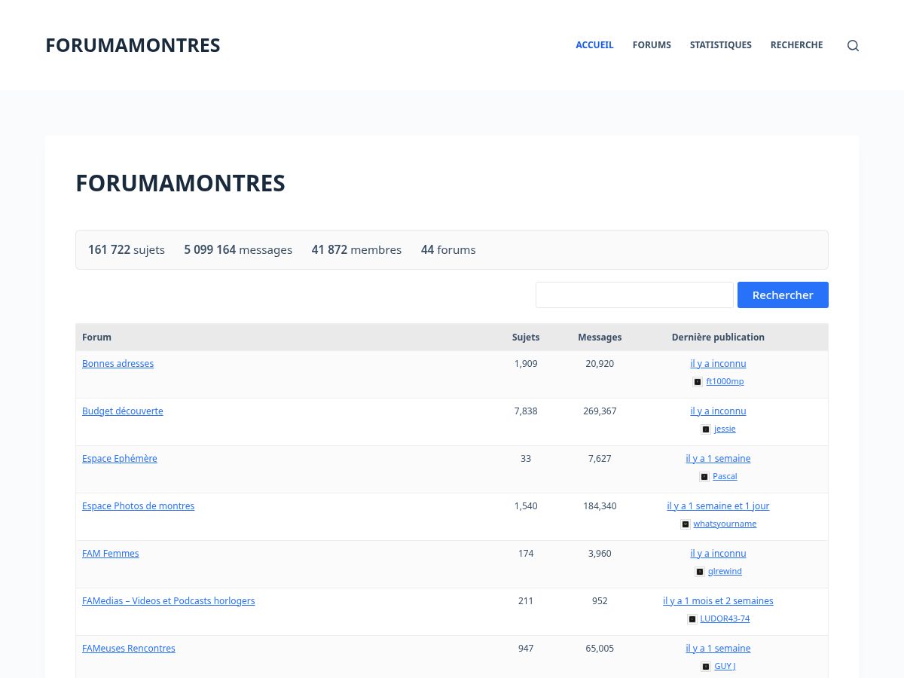Open FAMedias – Videos et Podcasts horlogers

tap(169, 600)
